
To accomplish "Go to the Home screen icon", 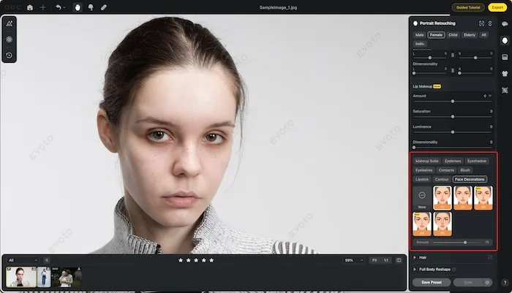I will tap(30, 7).
